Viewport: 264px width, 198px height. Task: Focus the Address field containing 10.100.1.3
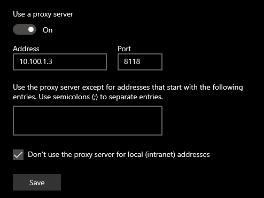point(60,62)
